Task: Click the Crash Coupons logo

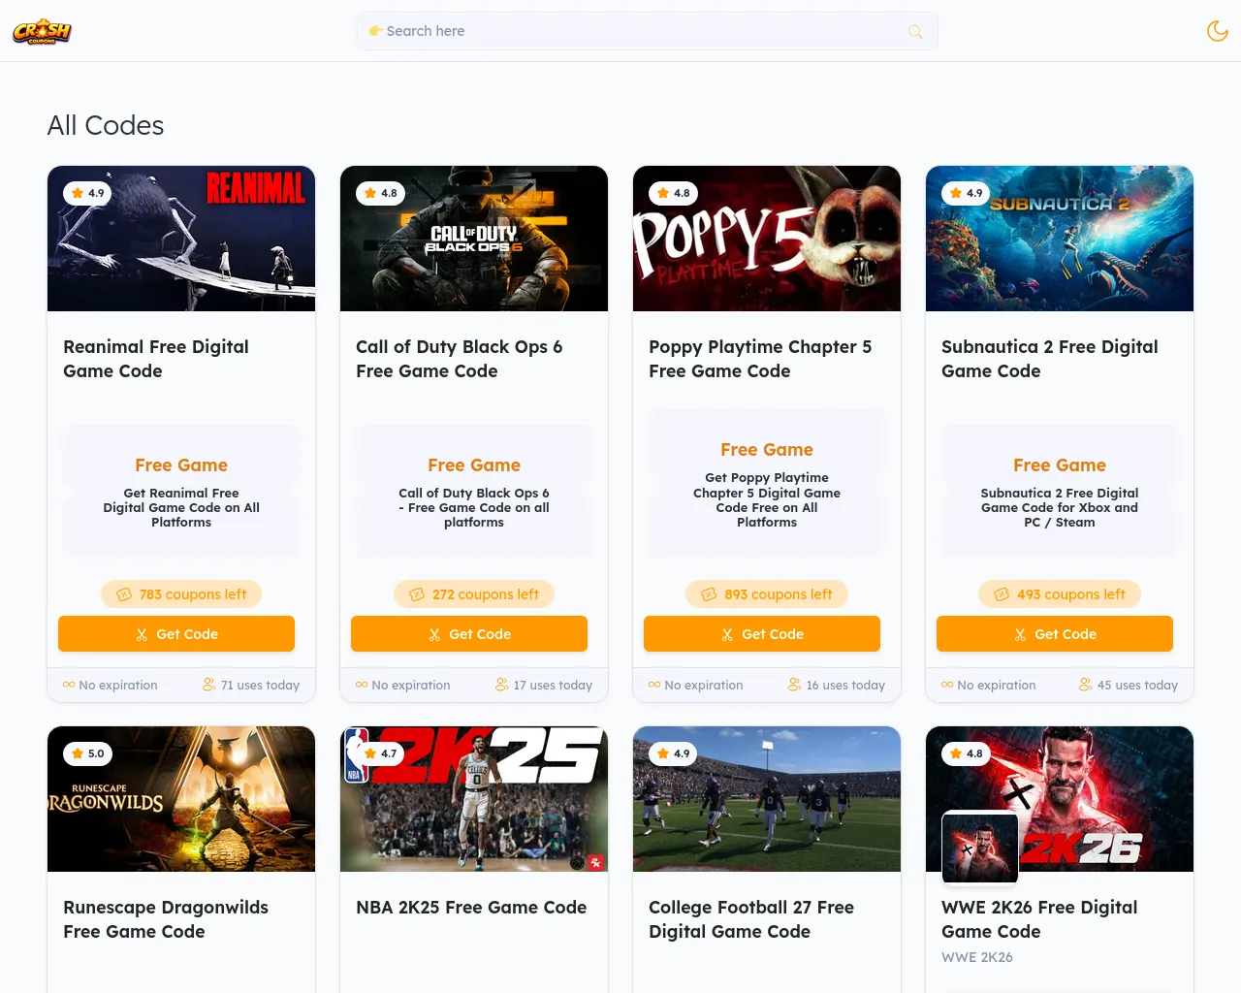Action: pyautogui.click(x=42, y=31)
